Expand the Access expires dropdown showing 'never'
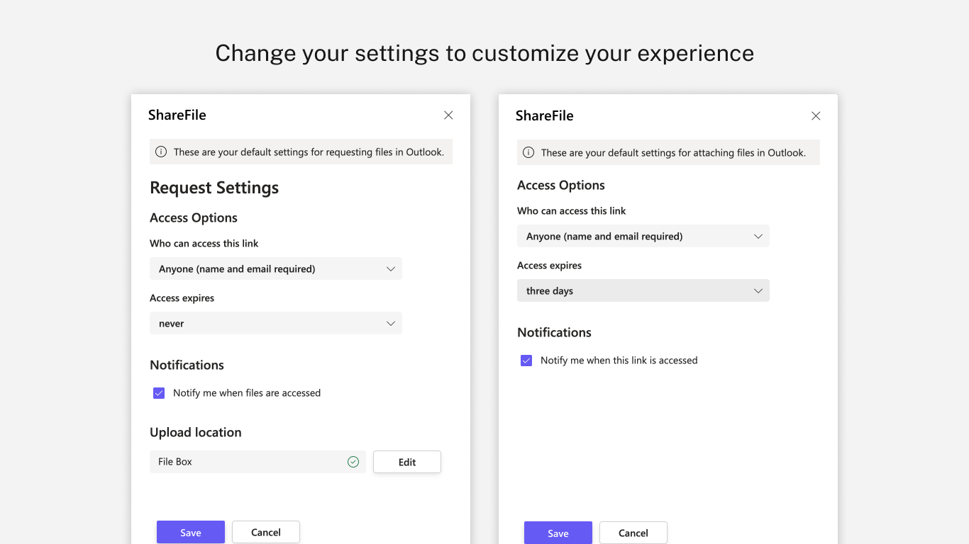969x544 pixels. 275,323
